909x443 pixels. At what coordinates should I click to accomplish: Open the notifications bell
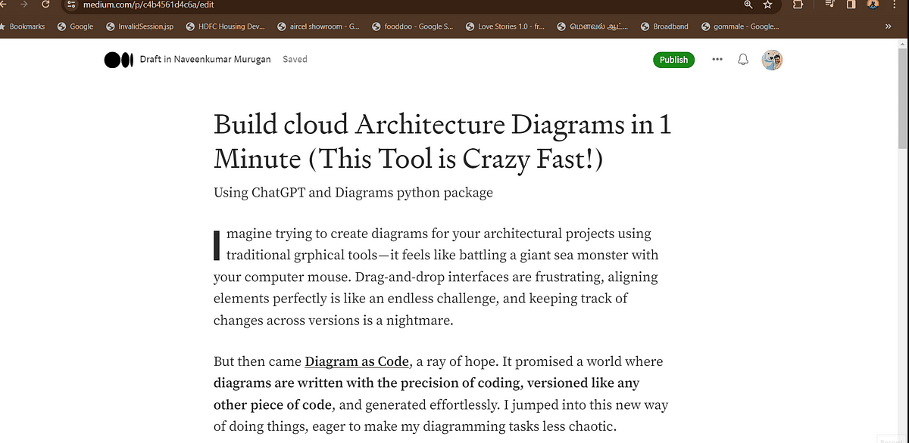[743, 60]
